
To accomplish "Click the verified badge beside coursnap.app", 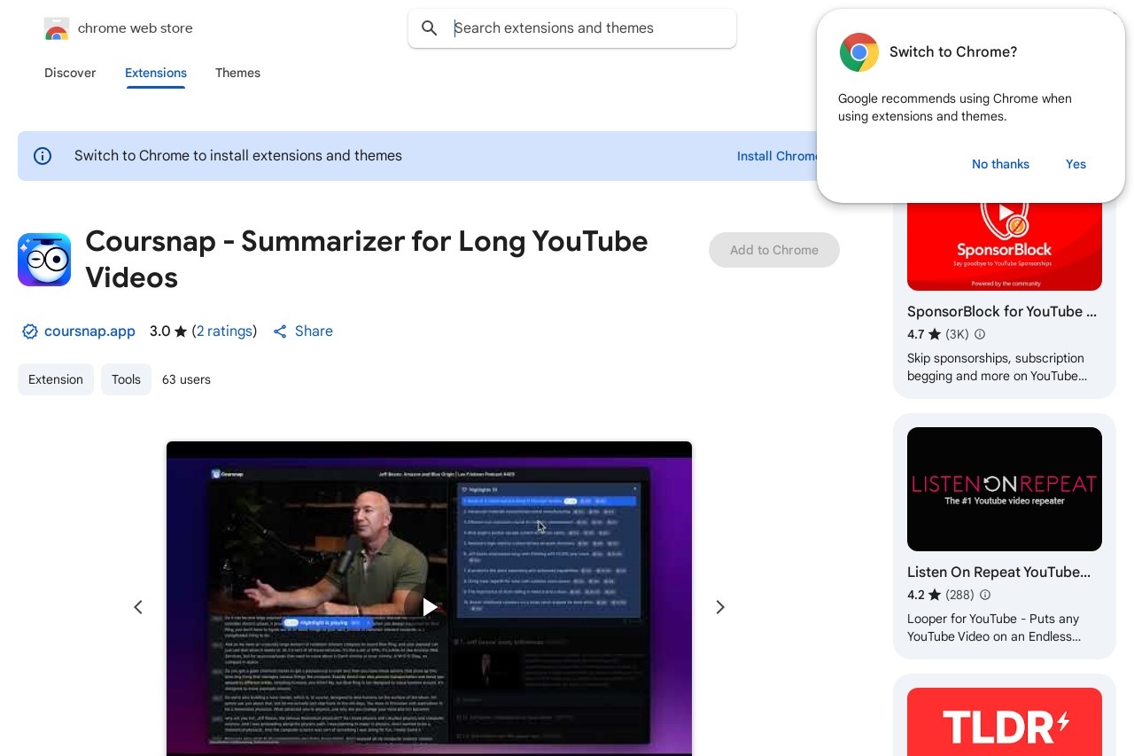I will [x=30, y=331].
